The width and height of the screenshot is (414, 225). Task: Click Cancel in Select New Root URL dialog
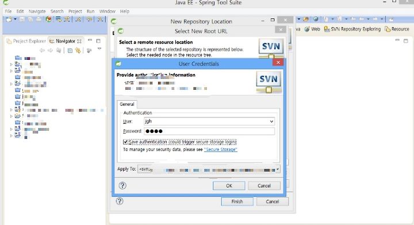(272, 201)
